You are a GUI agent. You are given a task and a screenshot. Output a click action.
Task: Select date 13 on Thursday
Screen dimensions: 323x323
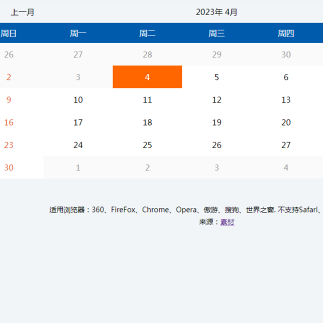pos(286,99)
